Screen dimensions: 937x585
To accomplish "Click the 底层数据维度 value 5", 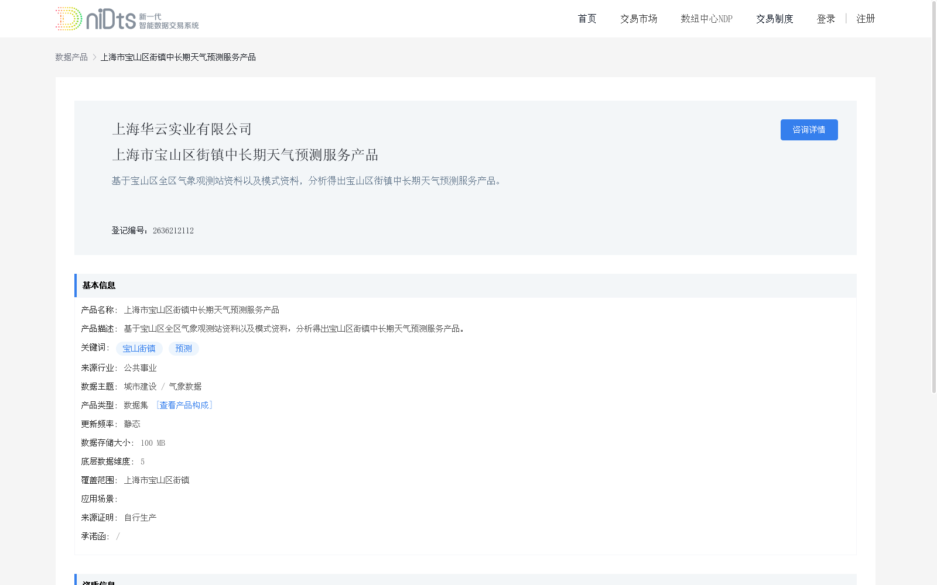I will tap(142, 462).
